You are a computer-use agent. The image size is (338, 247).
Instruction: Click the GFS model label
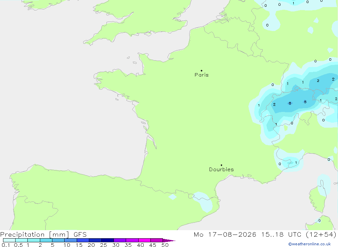click(x=80, y=234)
